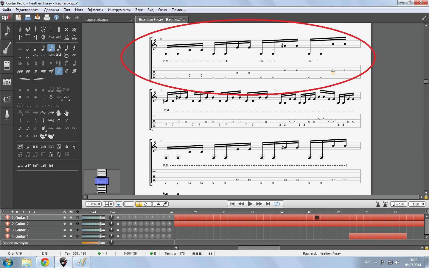Image resolution: width=429 pixels, height=268 pixels.
Task: Click the page overview thumbnail navigator
Action: coord(102,181)
